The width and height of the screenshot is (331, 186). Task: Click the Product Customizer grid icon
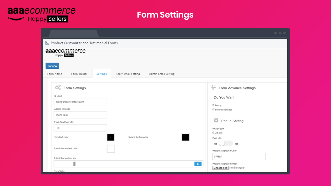pos(47,43)
